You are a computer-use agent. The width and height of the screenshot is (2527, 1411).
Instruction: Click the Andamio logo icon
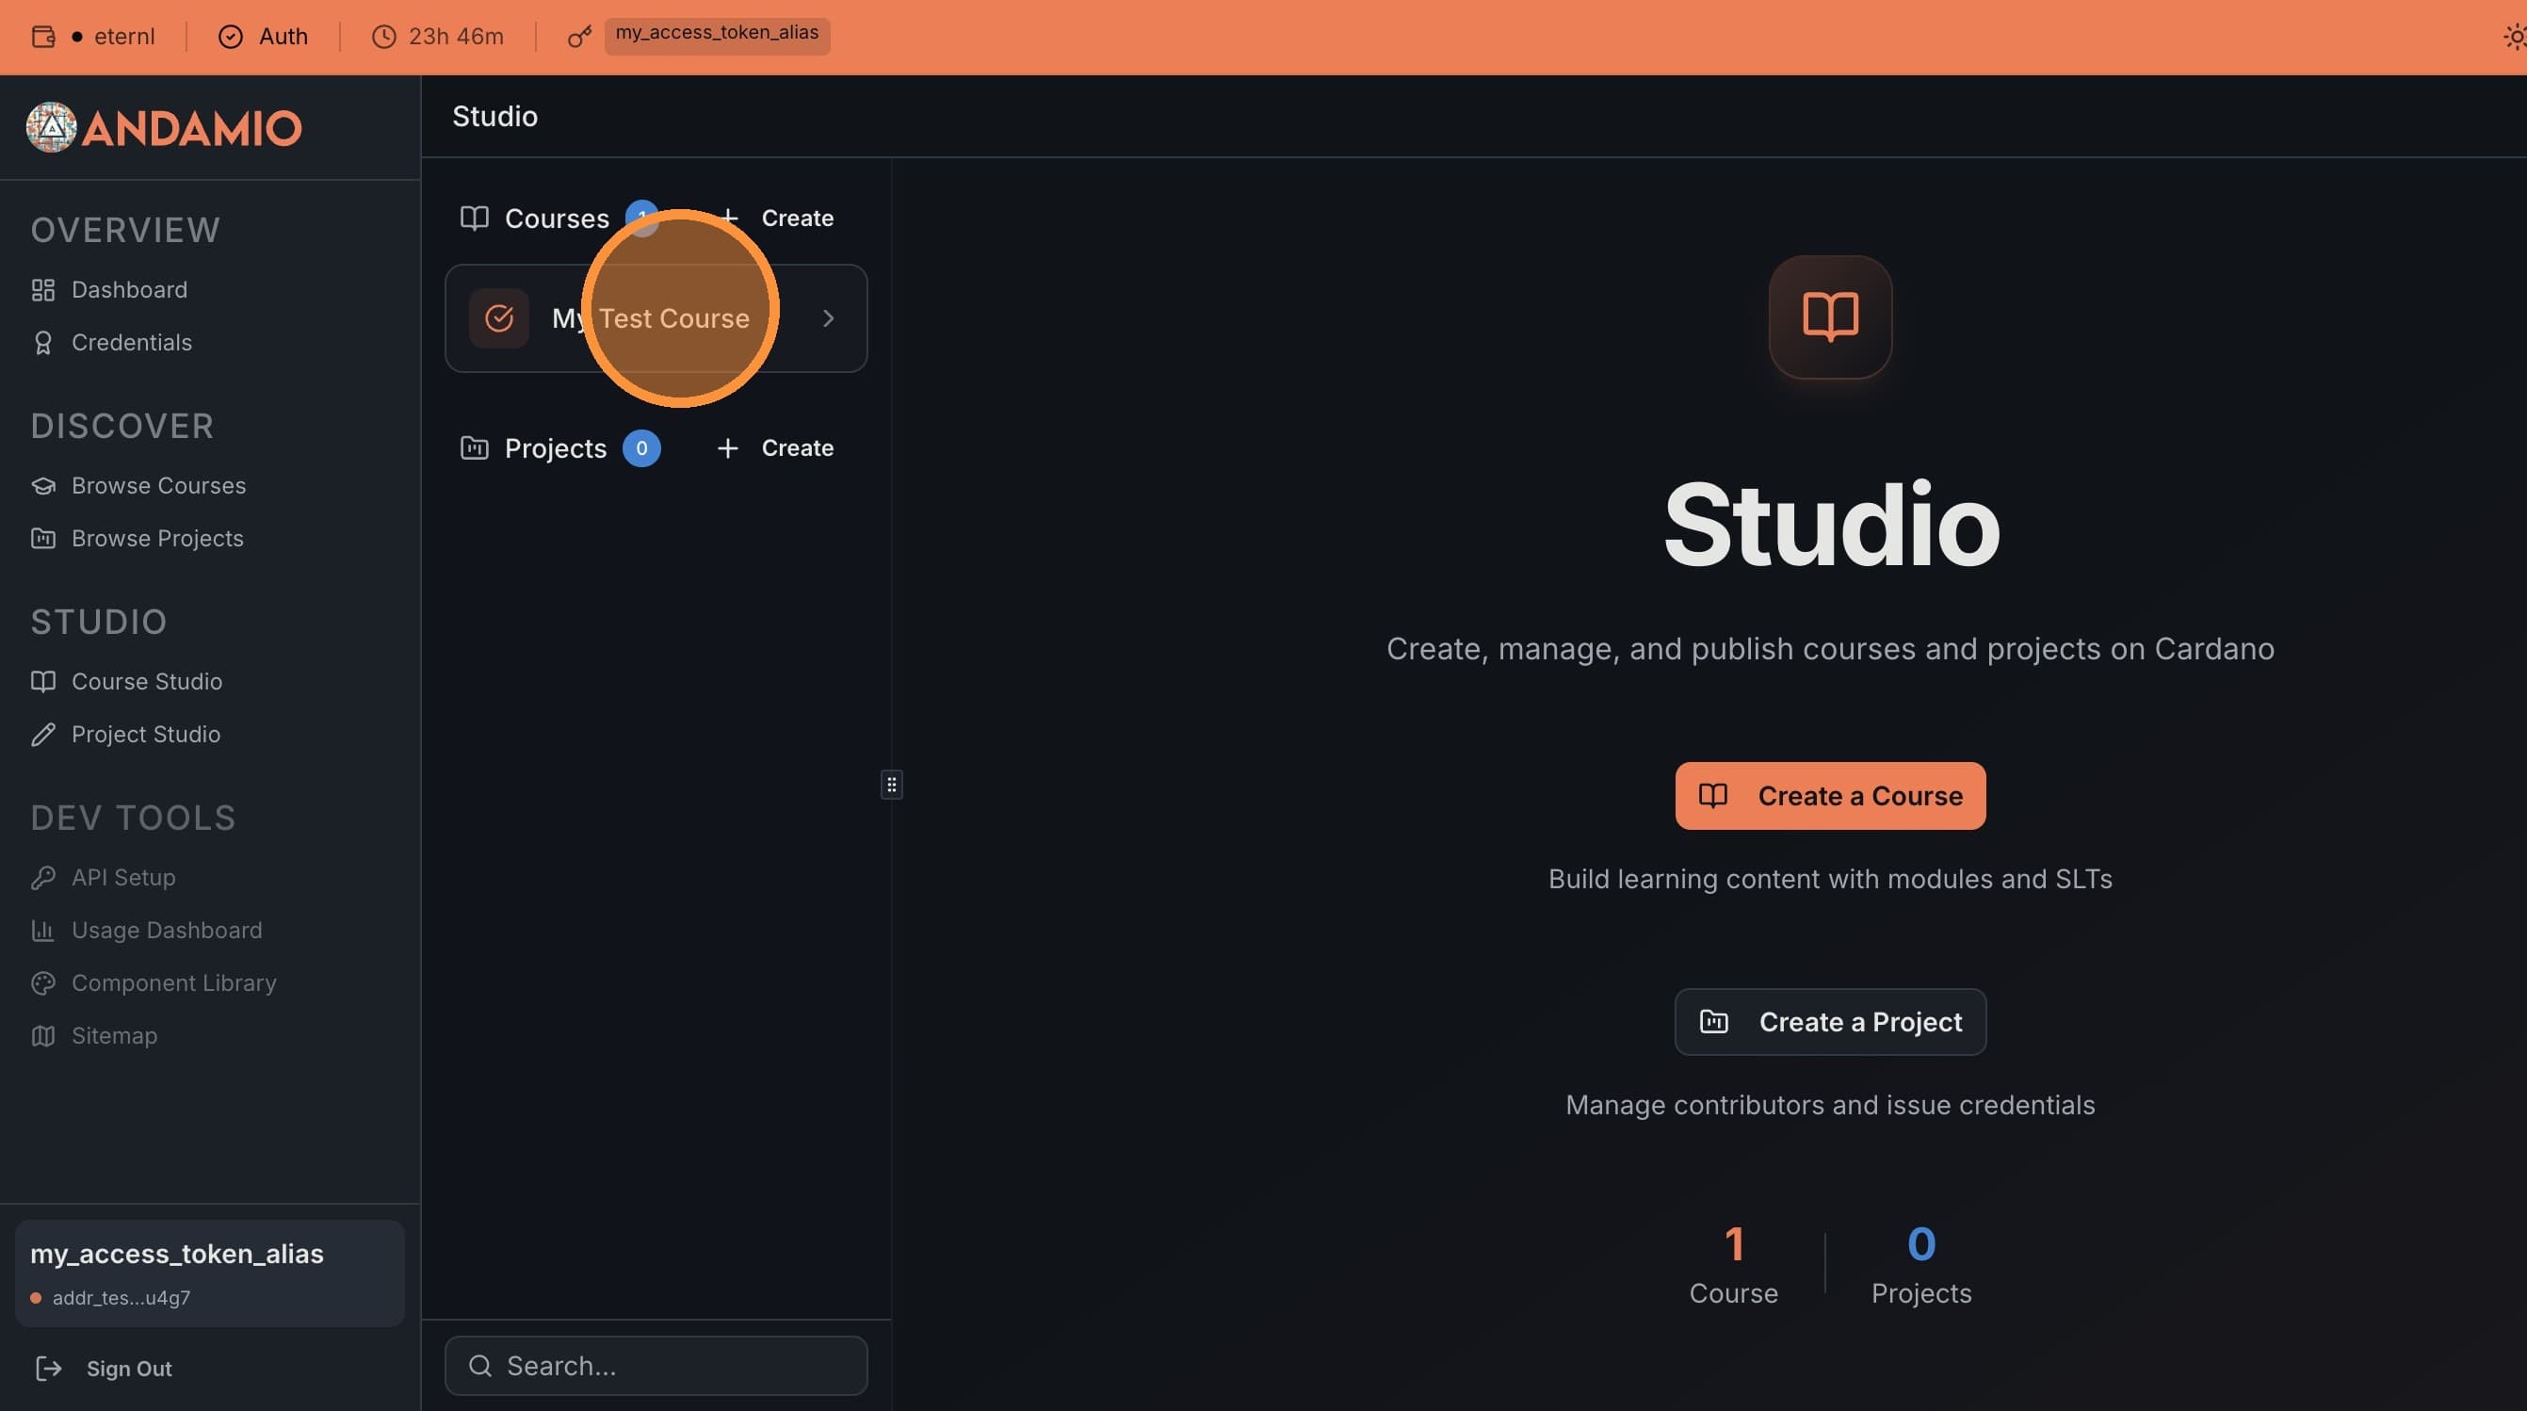51,127
